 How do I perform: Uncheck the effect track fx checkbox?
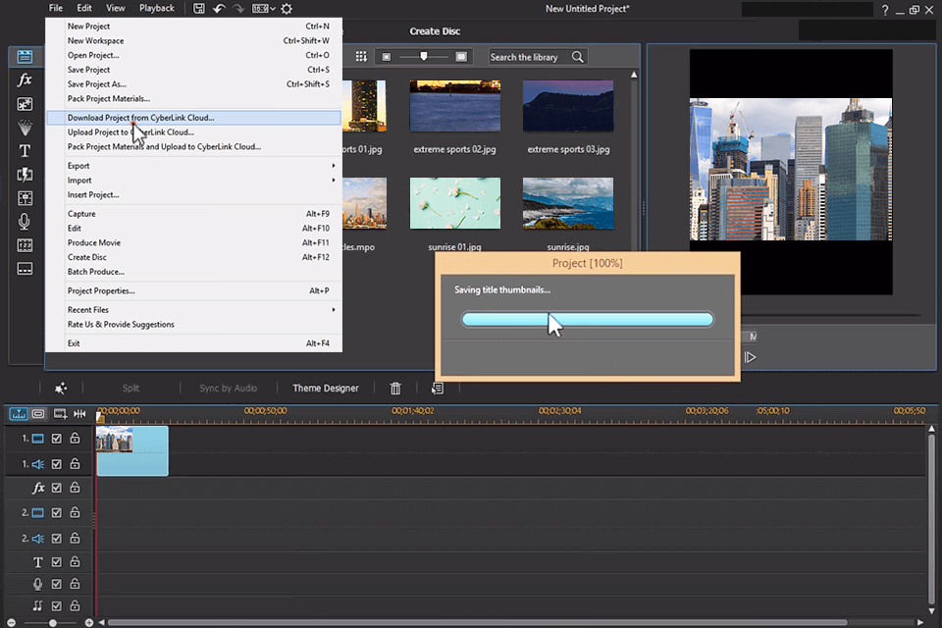57,488
